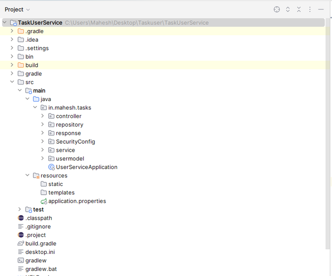
Task: Expand the controller package
Action: pyautogui.click(x=43, y=116)
